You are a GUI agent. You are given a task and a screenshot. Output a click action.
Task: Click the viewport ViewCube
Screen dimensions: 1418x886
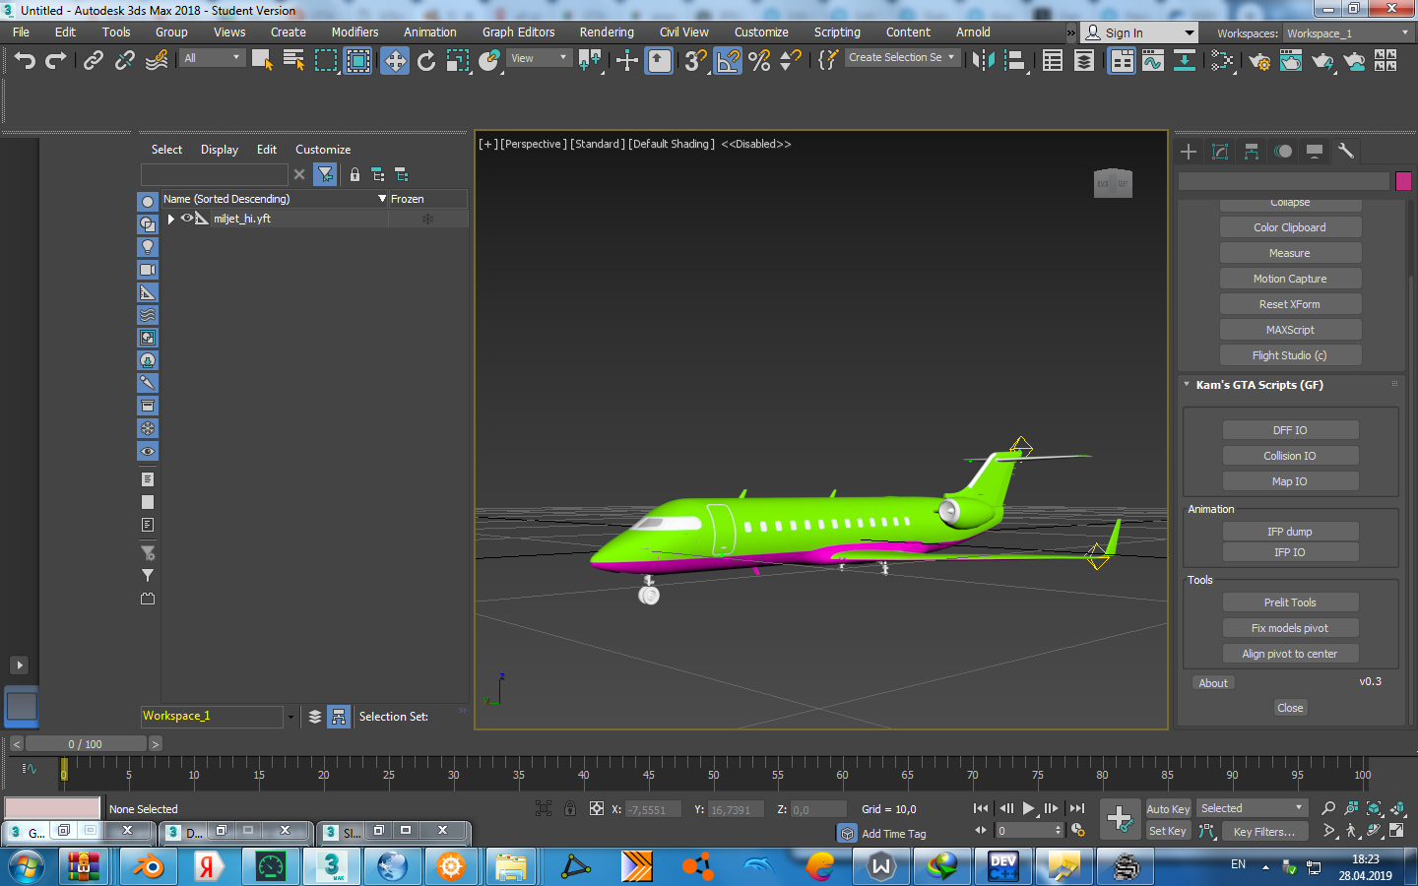pyautogui.click(x=1113, y=183)
